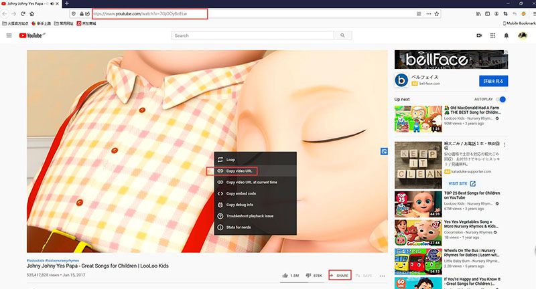Open a new browser tab with plus

(x=66, y=3)
